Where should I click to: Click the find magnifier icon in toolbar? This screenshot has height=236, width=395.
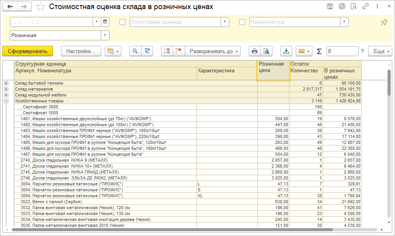(x=135, y=51)
